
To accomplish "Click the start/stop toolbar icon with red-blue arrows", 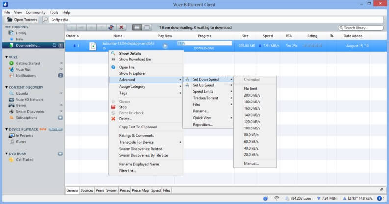I will tap(111, 27).
